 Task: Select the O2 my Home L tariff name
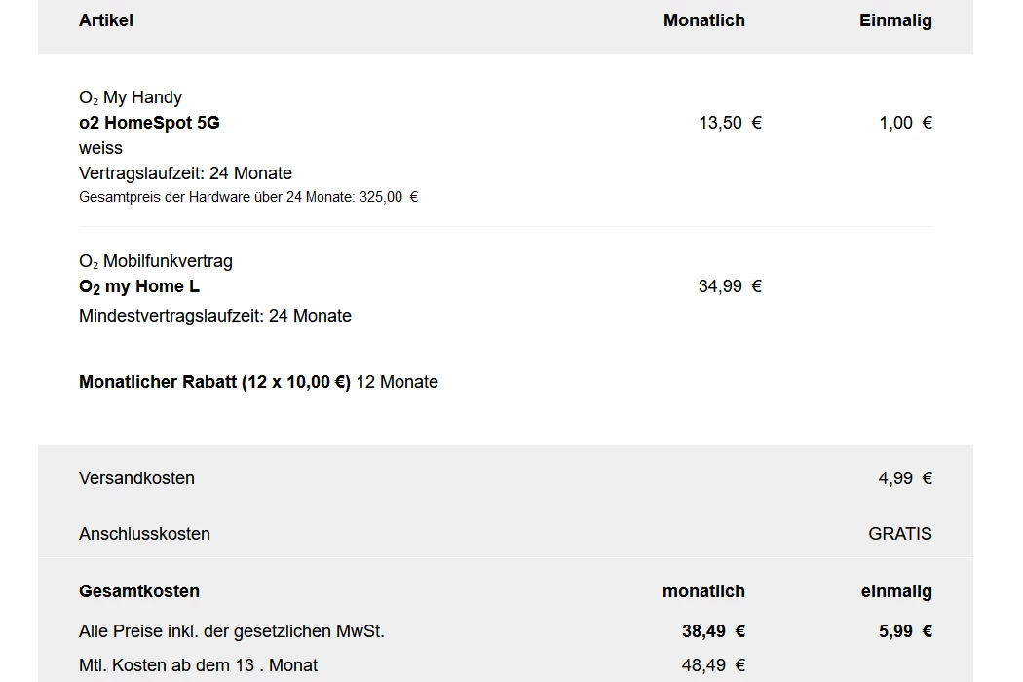pyautogui.click(x=139, y=286)
